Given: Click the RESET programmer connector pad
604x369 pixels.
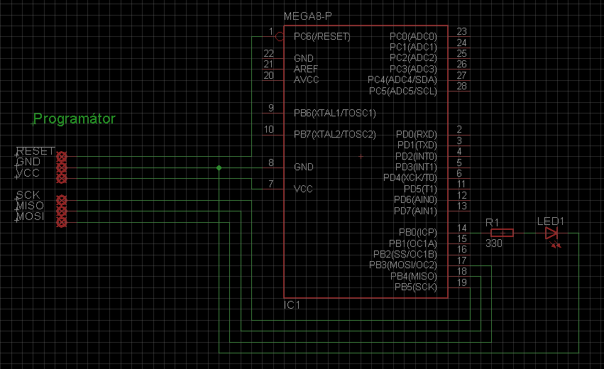Looking at the screenshot, I should click(62, 156).
